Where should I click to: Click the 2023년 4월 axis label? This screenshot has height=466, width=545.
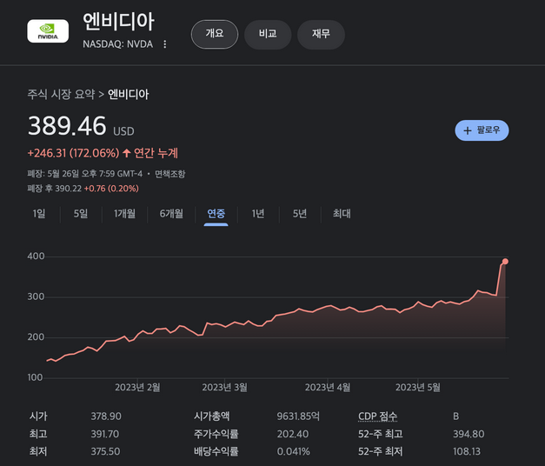click(328, 388)
